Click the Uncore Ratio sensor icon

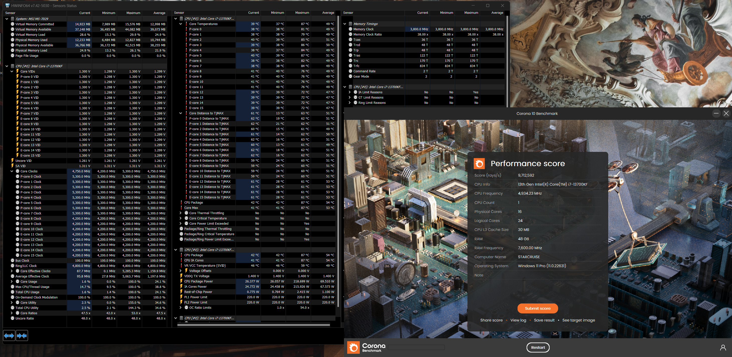13,318
